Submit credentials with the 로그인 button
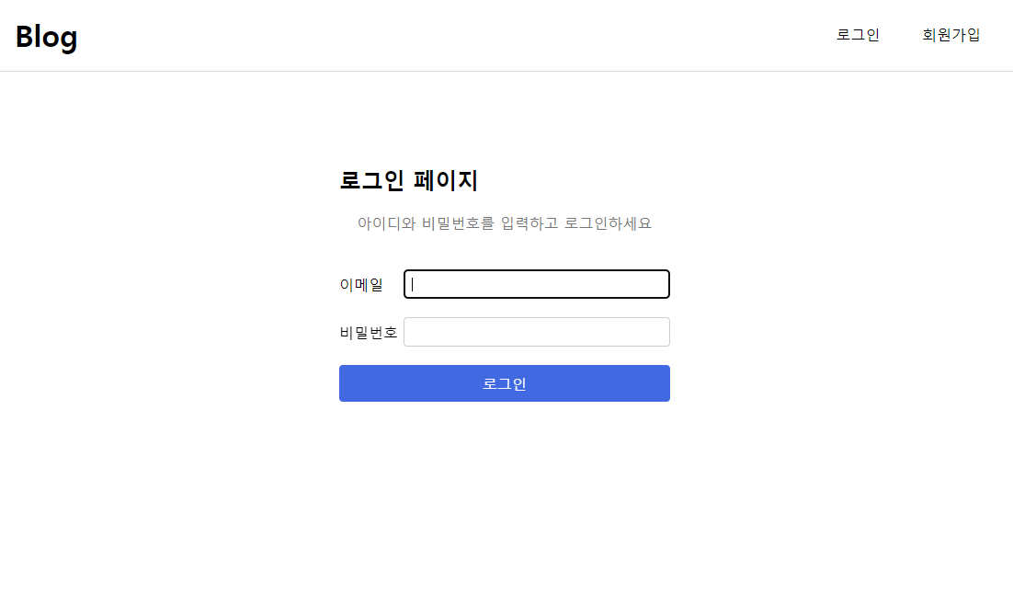1013x604 pixels. click(x=504, y=383)
